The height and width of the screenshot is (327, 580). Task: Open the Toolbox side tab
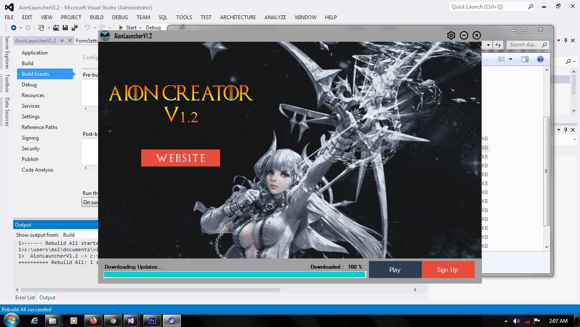coord(7,83)
